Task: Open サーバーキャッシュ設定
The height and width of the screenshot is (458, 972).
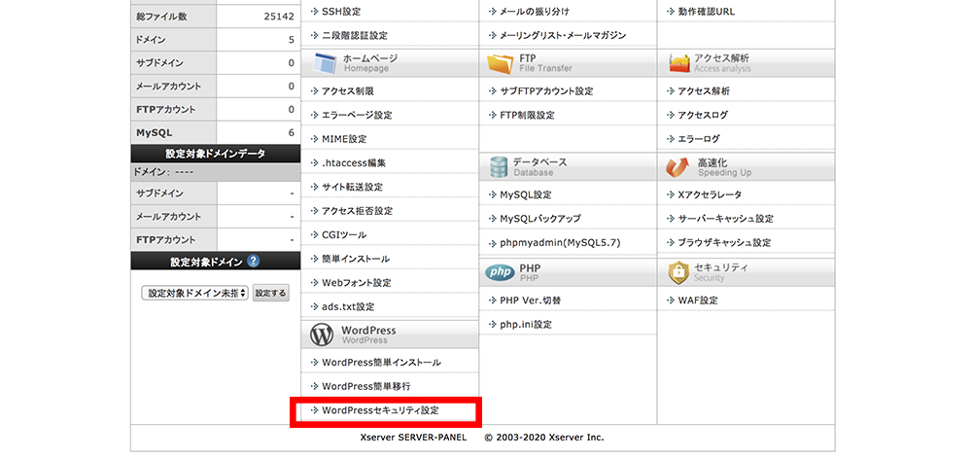Action: (x=725, y=220)
